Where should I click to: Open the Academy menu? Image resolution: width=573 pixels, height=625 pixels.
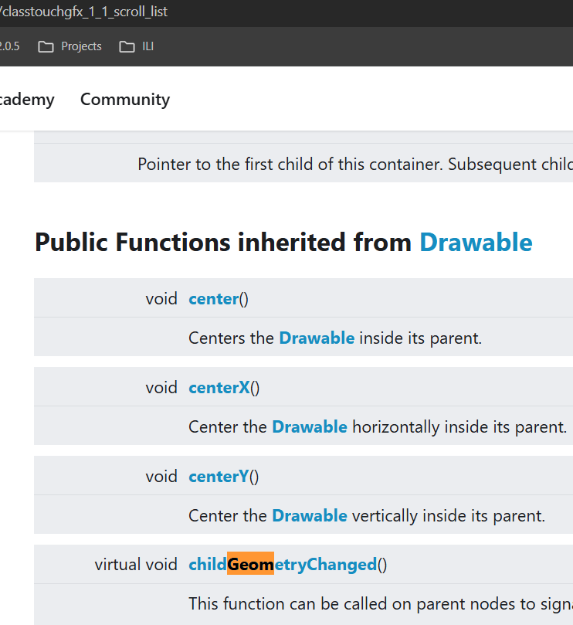(x=27, y=99)
